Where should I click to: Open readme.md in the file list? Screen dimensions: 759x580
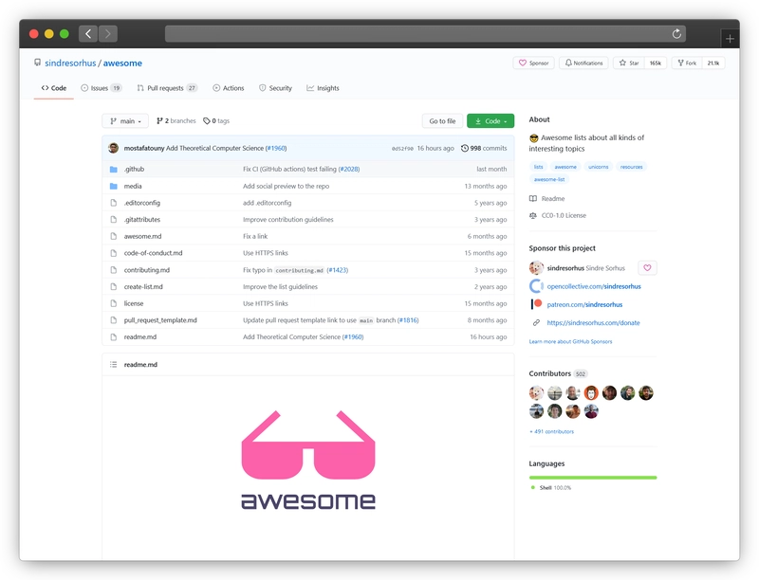coord(139,336)
